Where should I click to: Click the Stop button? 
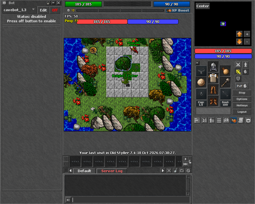point(242,93)
